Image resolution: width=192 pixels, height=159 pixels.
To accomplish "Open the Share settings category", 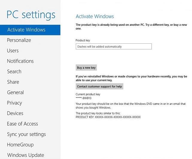I will coord(13,82).
